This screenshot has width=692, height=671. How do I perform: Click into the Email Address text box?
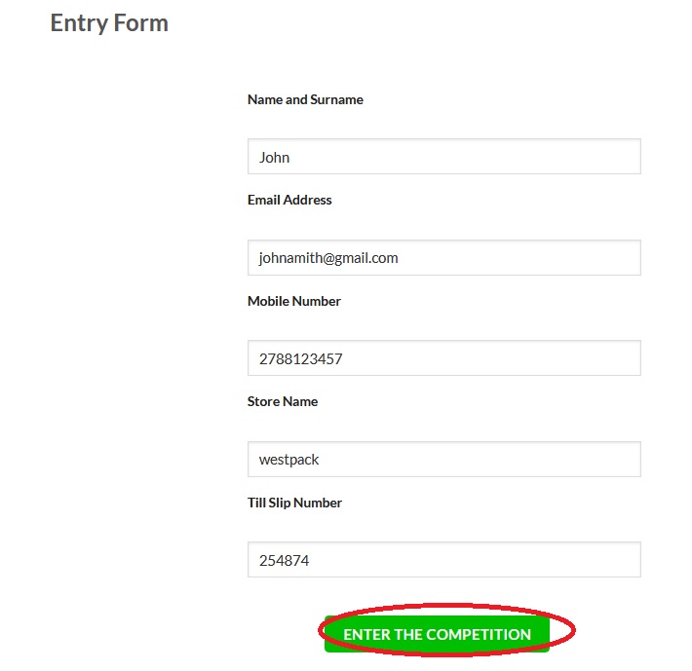(x=443, y=258)
